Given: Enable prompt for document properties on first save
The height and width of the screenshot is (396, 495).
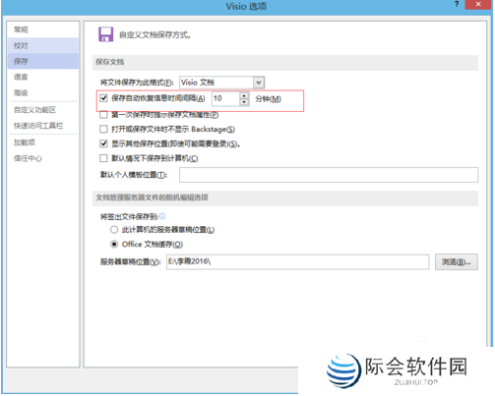Looking at the screenshot, I should [103, 115].
